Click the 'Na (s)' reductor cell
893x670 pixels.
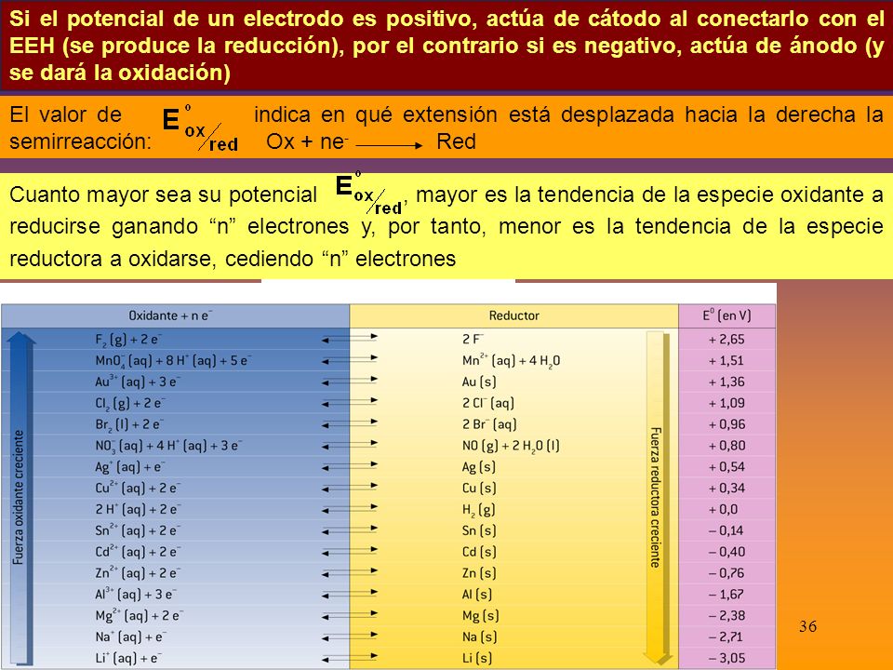(x=479, y=636)
